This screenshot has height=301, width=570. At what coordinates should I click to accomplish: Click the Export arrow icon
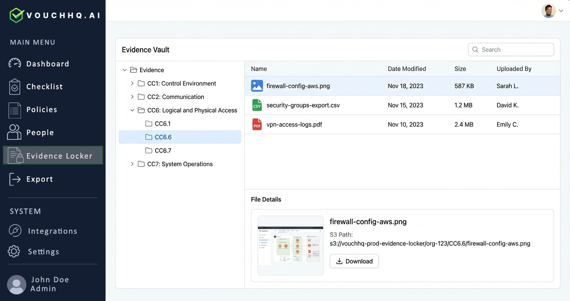(15, 179)
